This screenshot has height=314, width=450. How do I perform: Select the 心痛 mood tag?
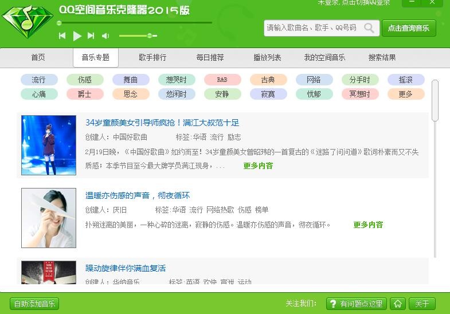tap(39, 94)
